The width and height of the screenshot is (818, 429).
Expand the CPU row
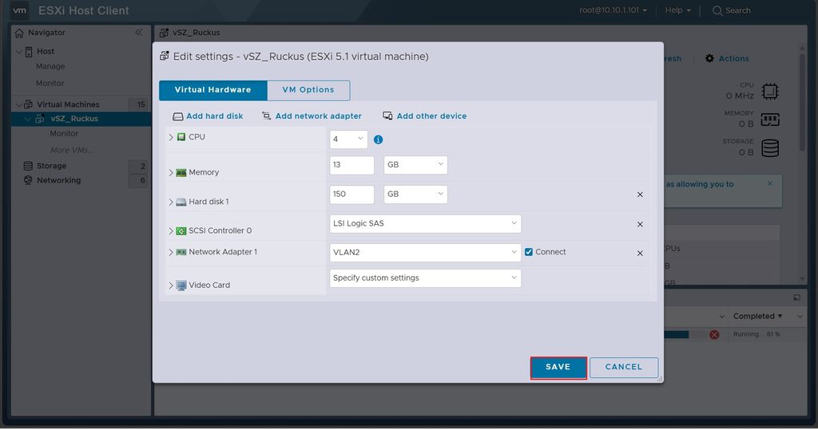pyautogui.click(x=171, y=137)
